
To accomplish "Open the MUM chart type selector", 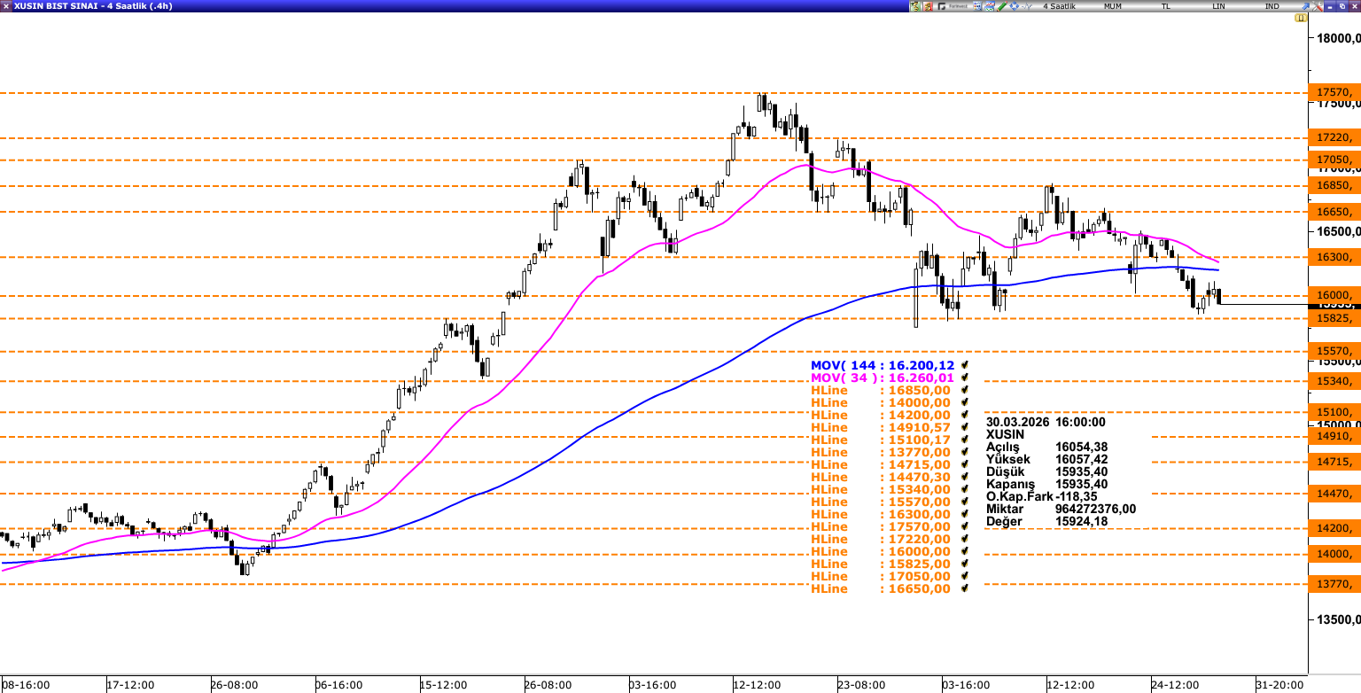I will point(1113,6).
